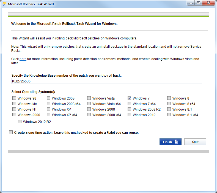217x193 pixels.
Task: Enable the Windows NT checkbox
Action: pos(14,109)
